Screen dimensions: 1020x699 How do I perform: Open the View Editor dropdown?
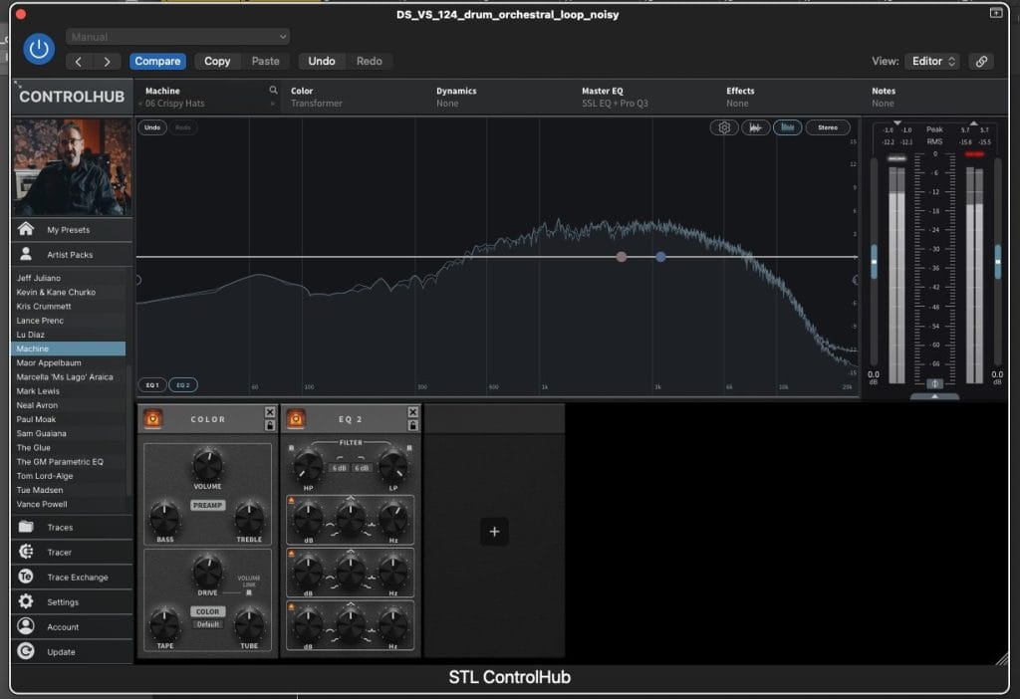pyautogui.click(x=932, y=61)
